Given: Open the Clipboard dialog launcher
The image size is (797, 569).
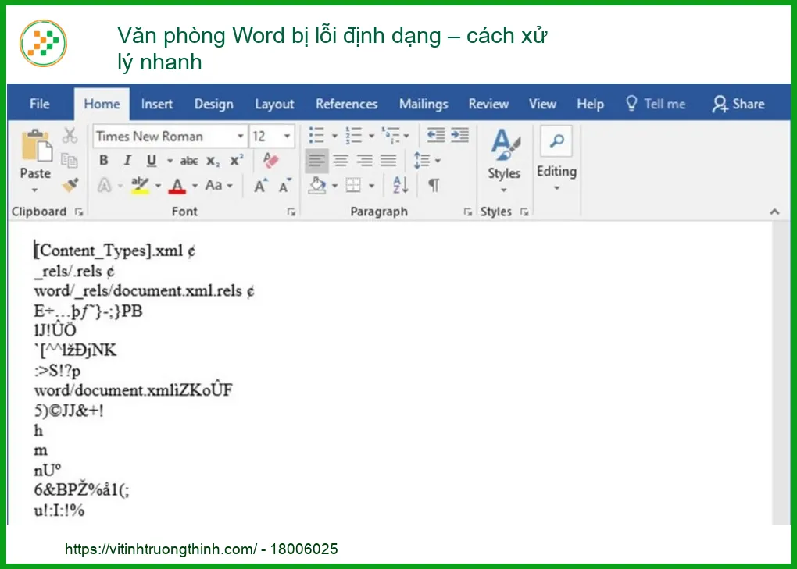Looking at the screenshot, I should pos(79,212).
